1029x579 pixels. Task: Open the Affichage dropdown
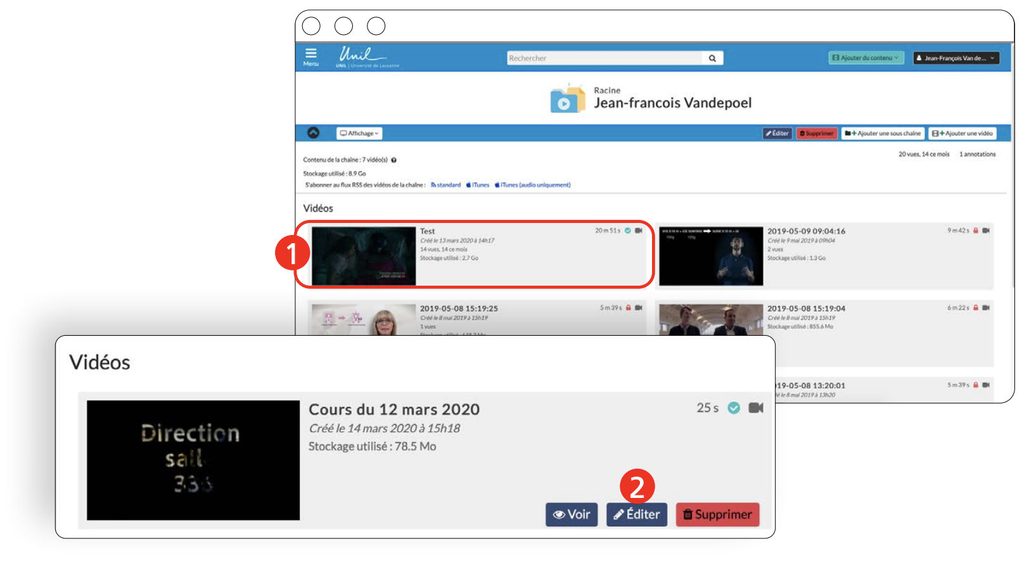(359, 134)
